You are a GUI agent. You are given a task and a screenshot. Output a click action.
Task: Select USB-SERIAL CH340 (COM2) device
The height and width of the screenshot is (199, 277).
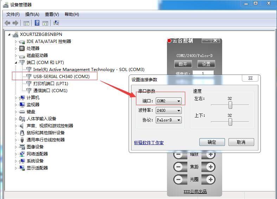[61, 77]
